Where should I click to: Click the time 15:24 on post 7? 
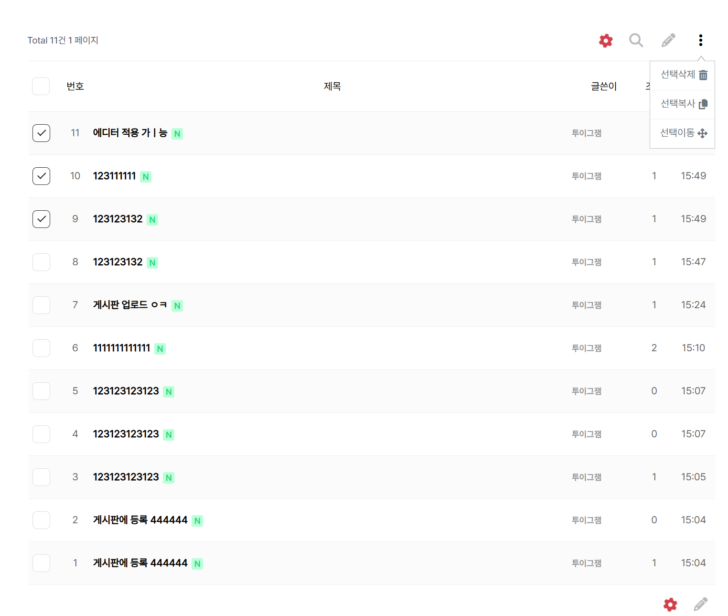693,305
